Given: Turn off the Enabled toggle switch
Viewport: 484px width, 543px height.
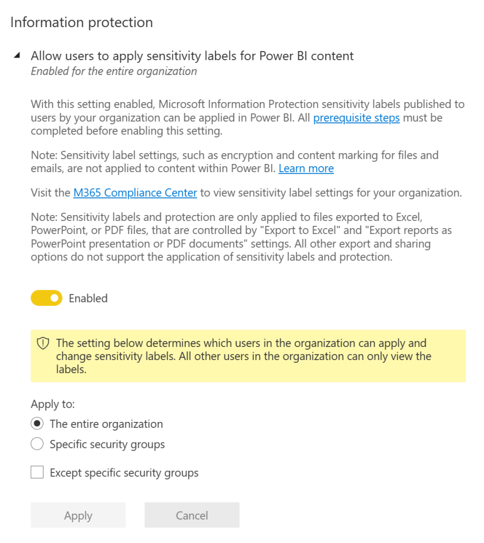Looking at the screenshot, I should pyautogui.click(x=46, y=298).
